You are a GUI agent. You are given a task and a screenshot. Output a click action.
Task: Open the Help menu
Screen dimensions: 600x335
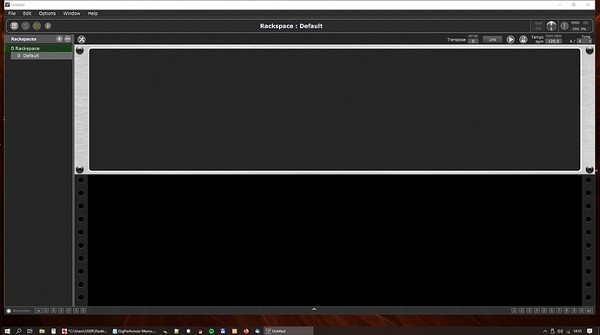click(x=92, y=13)
